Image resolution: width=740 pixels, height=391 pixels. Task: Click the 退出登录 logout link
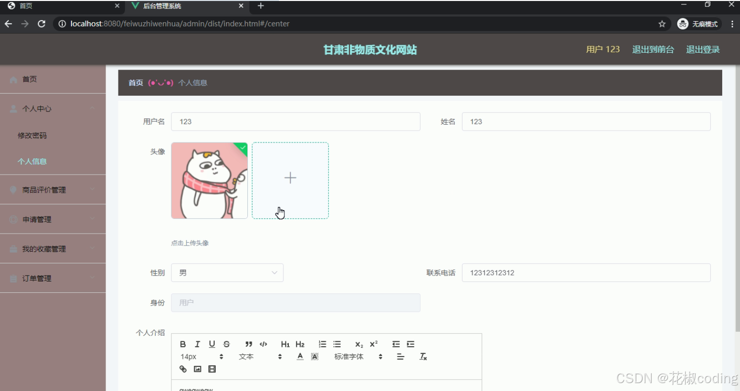click(702, 49)
